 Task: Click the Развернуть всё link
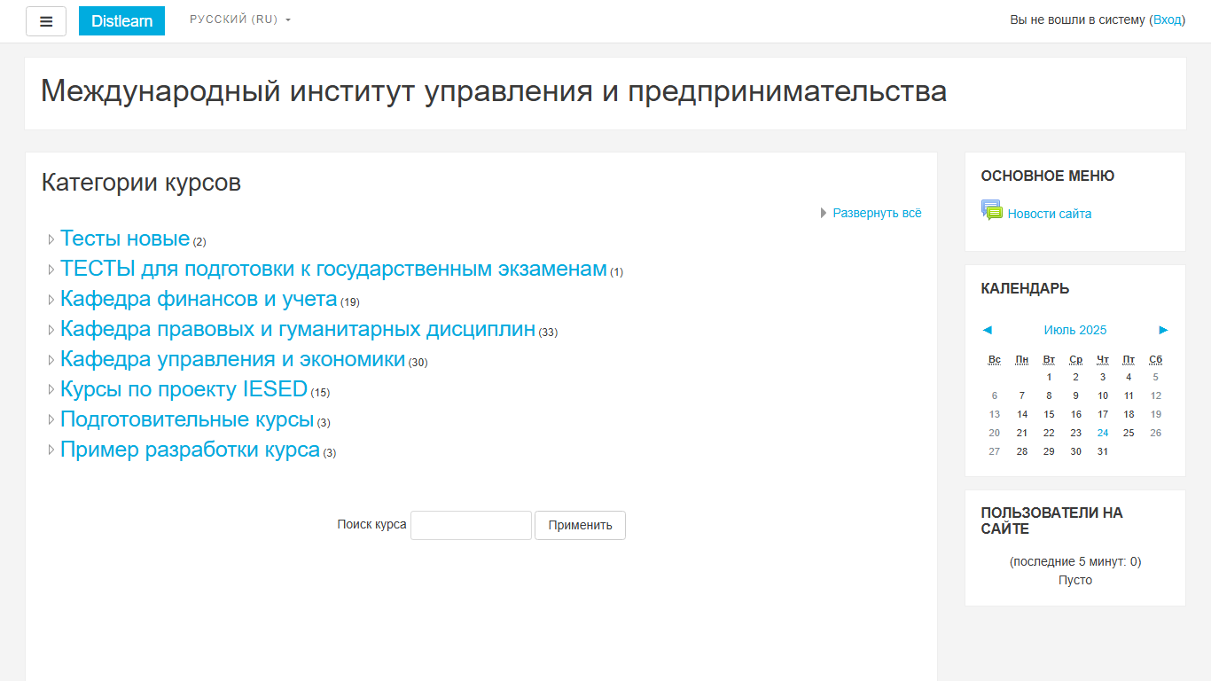coord(877,213)
